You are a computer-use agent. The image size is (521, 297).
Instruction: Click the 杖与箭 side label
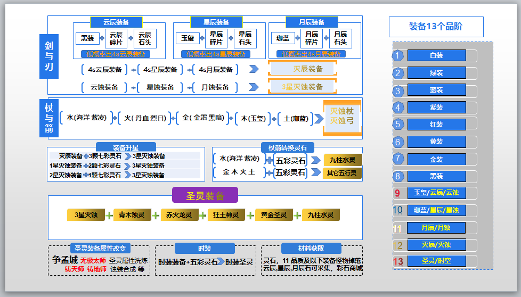pos(49,118)
